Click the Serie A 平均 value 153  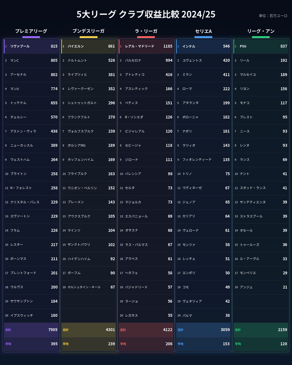[x=226, y=344]
